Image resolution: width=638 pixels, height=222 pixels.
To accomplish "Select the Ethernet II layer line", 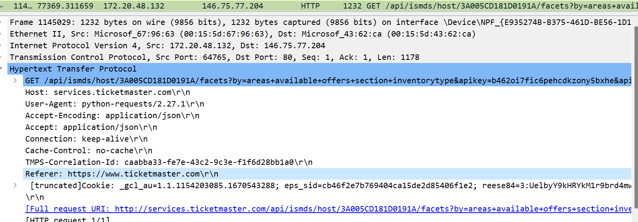I will (243, 34).
